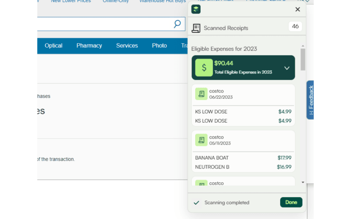
Task: Open the Optical menu
Action: tap(53, 45)
